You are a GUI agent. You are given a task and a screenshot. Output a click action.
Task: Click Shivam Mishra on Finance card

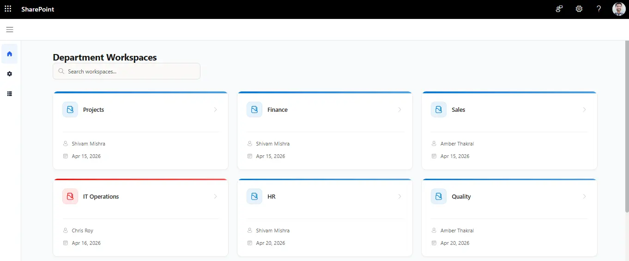coord(273,144)
